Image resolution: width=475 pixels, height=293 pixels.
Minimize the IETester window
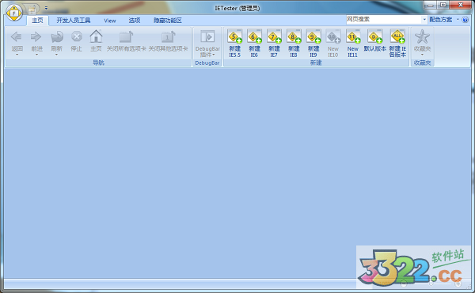(x=430, y=5)
